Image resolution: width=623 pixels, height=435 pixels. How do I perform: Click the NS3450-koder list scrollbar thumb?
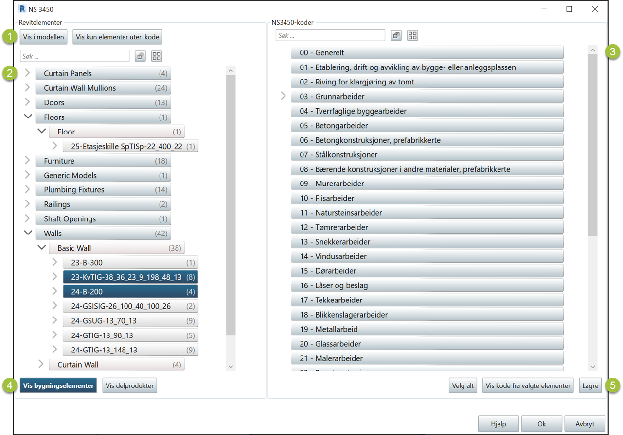click(x=592, y=145)
